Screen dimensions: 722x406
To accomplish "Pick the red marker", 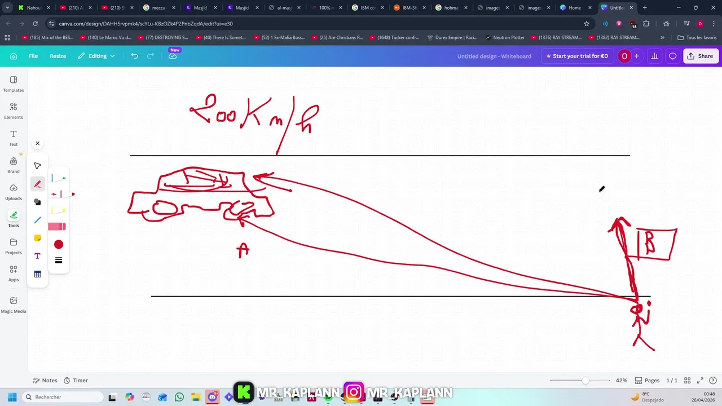I will (62, 194).
